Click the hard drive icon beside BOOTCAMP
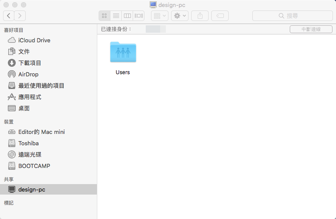This screenshot has width=336, height=219. [12, 166]
